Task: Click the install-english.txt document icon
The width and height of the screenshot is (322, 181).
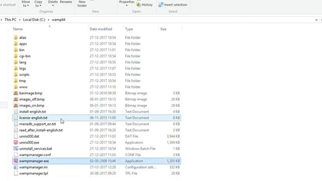Action: point(16,112)
